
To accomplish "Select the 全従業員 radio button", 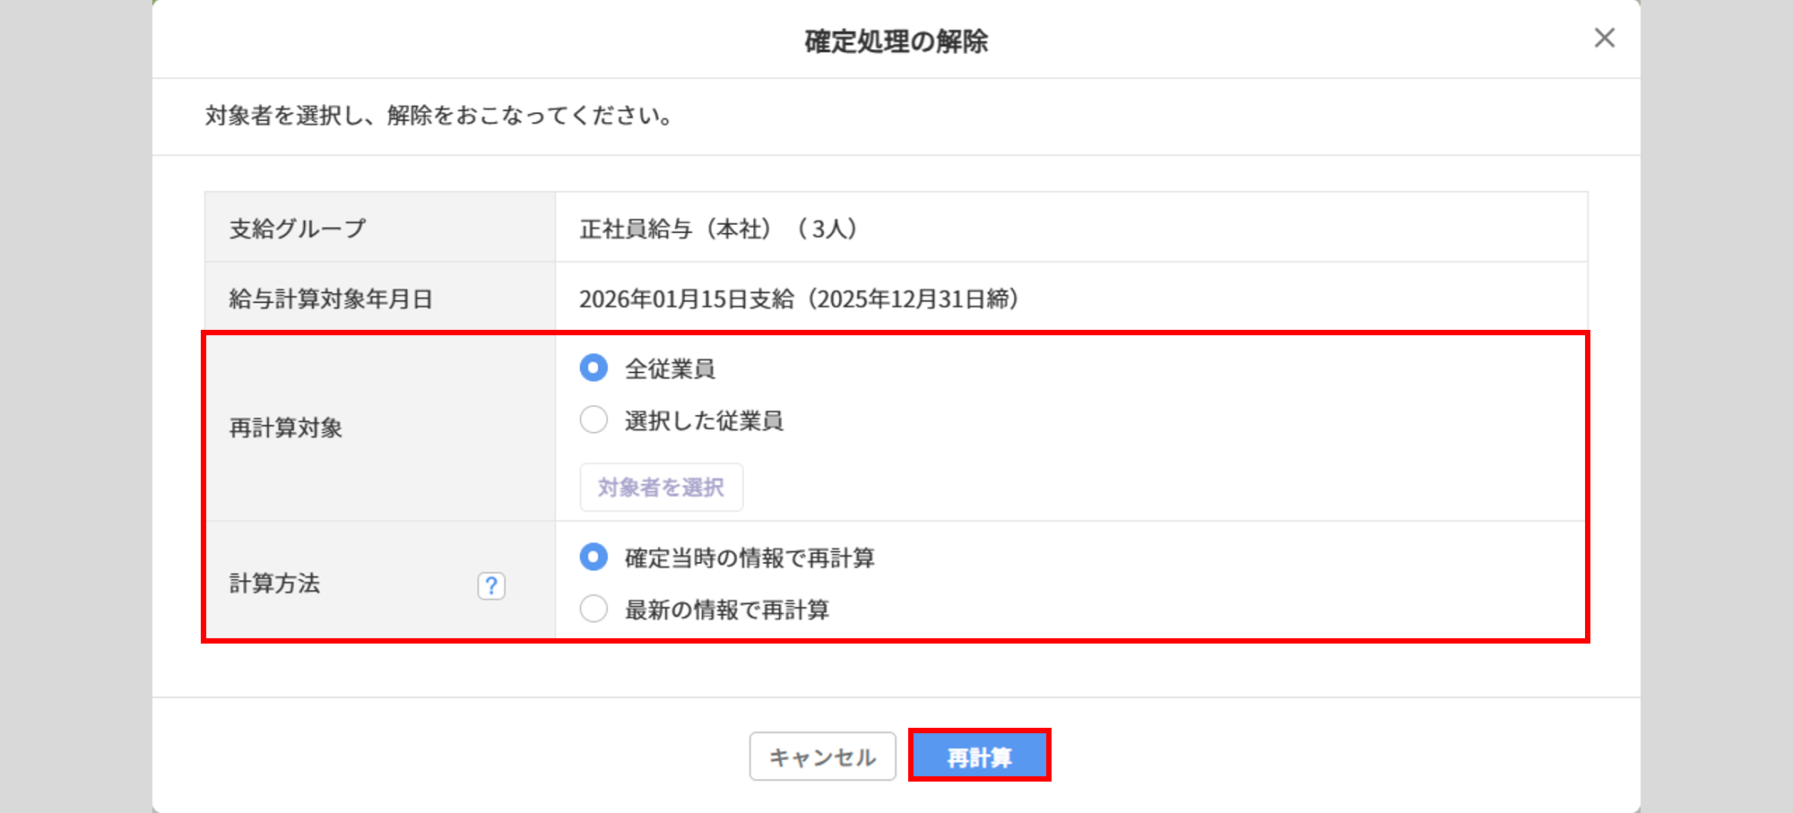I will (x=593, y=368).
